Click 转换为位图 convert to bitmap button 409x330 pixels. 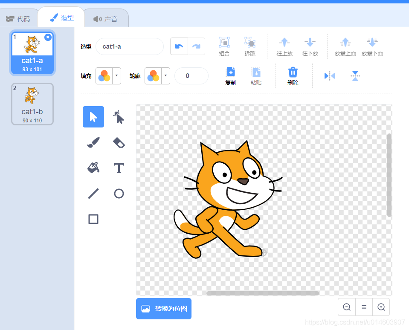(164, 309)
